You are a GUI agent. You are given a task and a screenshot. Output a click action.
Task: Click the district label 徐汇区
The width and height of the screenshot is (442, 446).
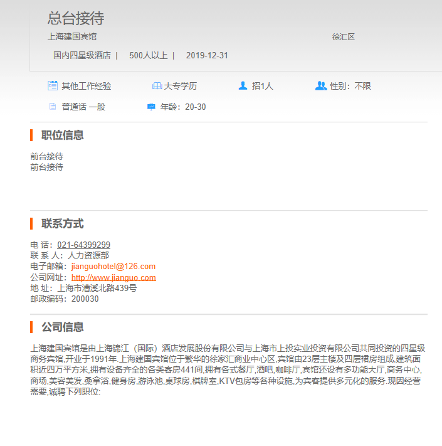(x=344, y=37)
